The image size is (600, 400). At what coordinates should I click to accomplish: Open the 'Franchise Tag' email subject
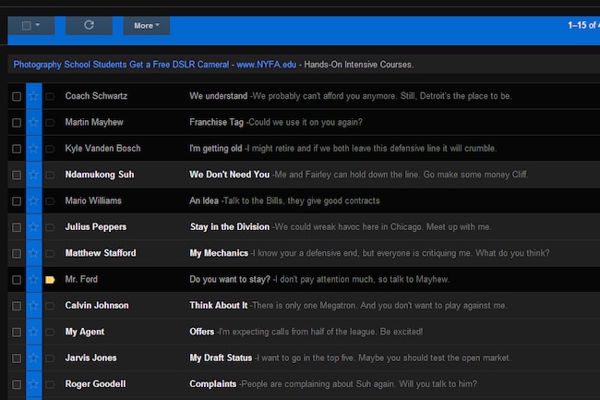point(217,122)
